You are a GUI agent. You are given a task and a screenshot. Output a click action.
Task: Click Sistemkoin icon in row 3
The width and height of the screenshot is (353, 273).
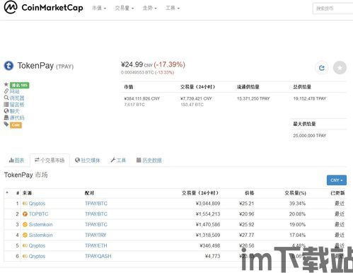25,224
